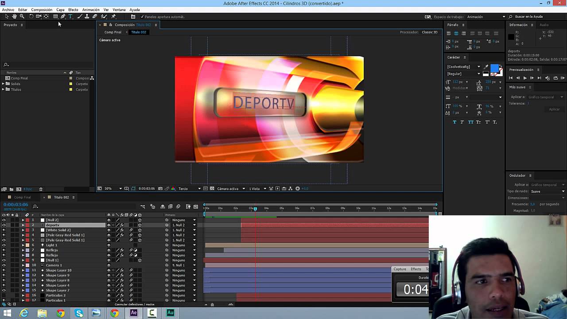Image resolution: width=567 pixels, height=319 pixels.
Task: Pick the Puppet Pin tool
Action: [113, 16]
